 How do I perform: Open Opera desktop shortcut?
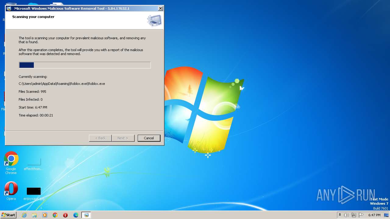tap(11, 191)
